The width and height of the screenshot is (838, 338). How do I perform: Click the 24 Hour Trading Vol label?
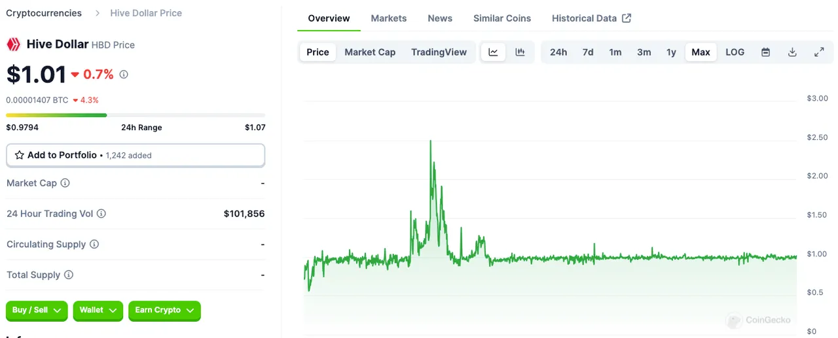tap(50, 214)
